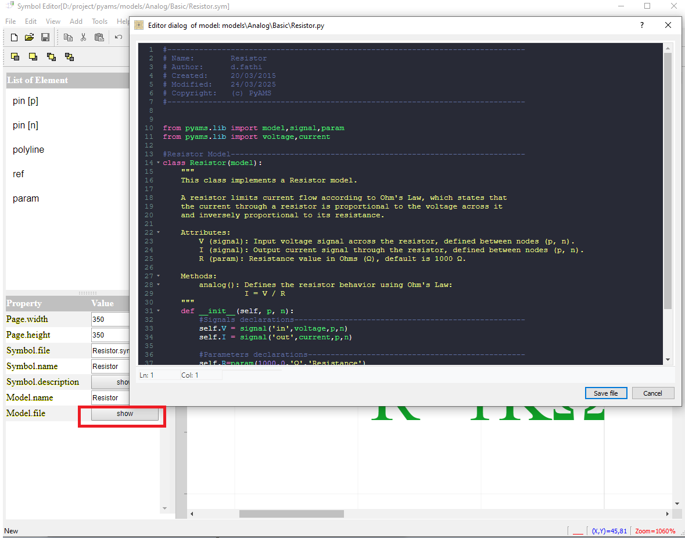
Task: Edit the Page.width value field
Action: pos(110,319)
